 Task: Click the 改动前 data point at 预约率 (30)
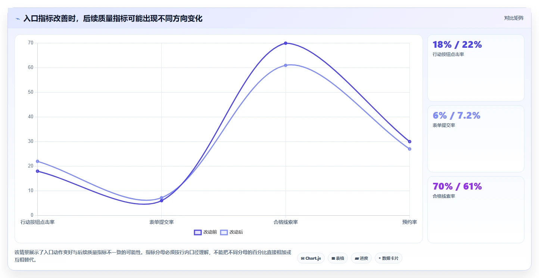point(409,141)
